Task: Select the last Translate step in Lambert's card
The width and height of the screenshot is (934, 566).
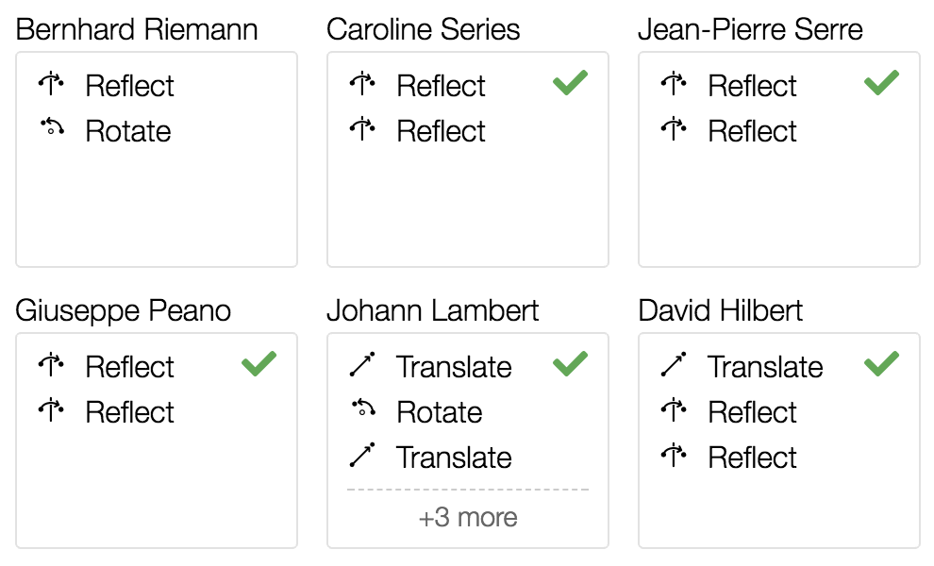Action: tap(454, 458)
